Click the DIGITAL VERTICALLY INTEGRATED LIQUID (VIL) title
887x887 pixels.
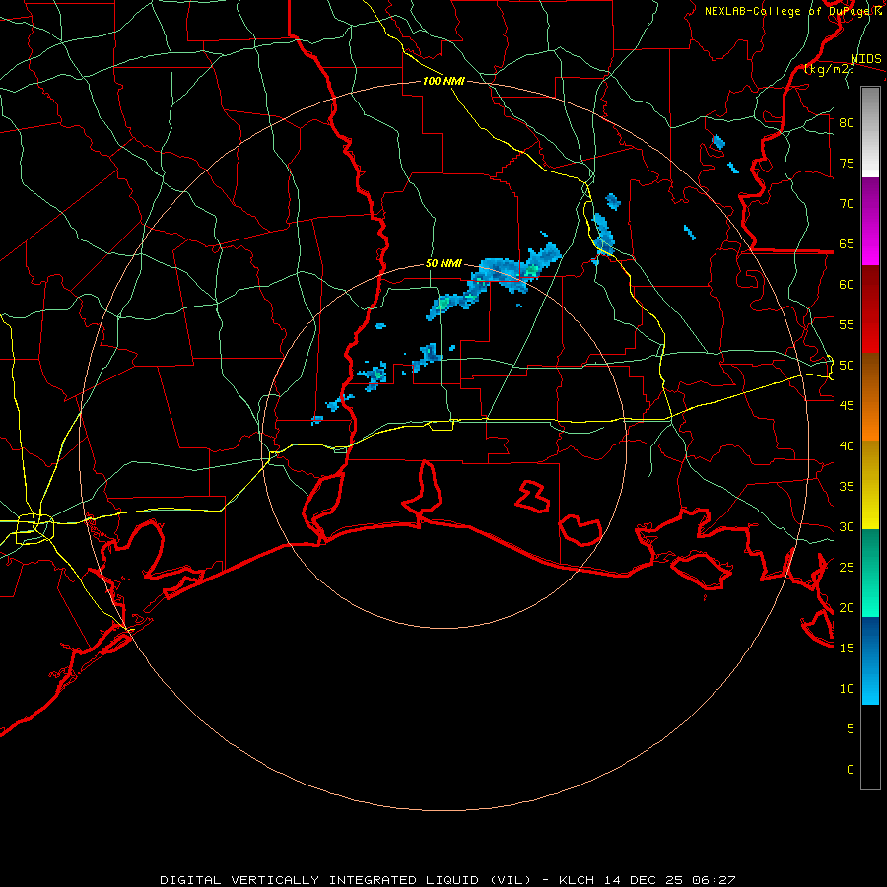point(346,880)
